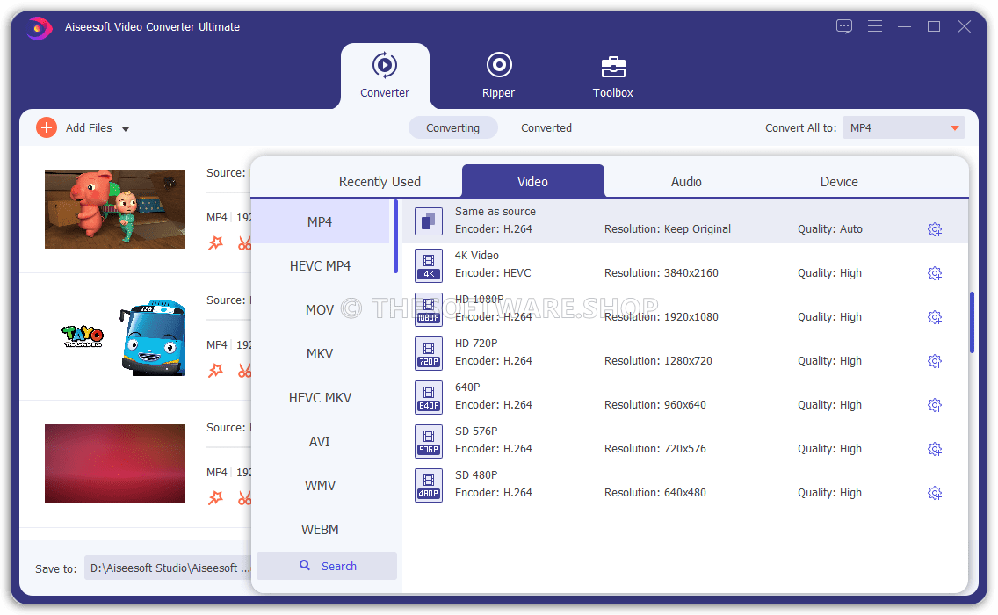Click edit star icon for Tayo video
Screen dimensions: 998x615
(x=216, y=370)
